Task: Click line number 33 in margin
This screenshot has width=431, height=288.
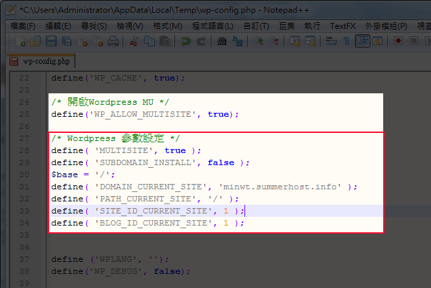Action: pyautogui.click(x=24, y=211)
